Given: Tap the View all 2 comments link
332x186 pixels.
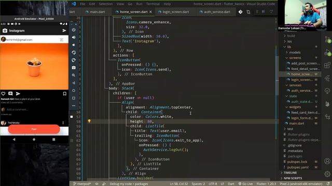Looking at the screenshot, I should pyautogui.click(x=11, y=102).
